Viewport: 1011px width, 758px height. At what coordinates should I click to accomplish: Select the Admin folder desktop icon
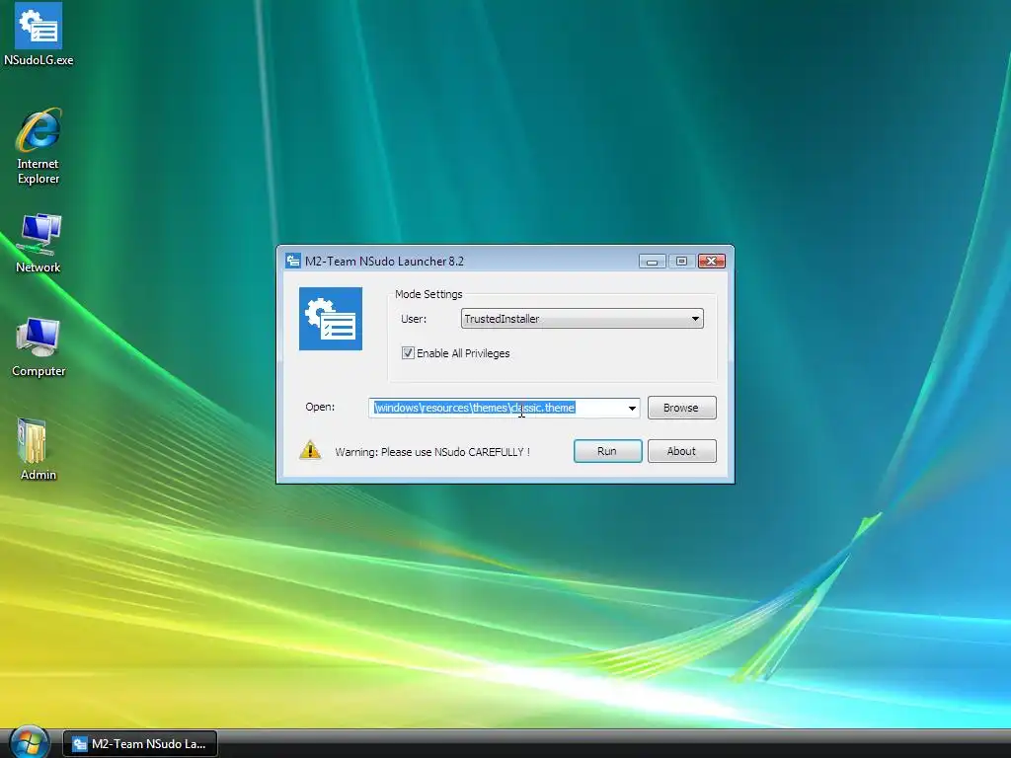pyautogui.click(x=39, y=449)
